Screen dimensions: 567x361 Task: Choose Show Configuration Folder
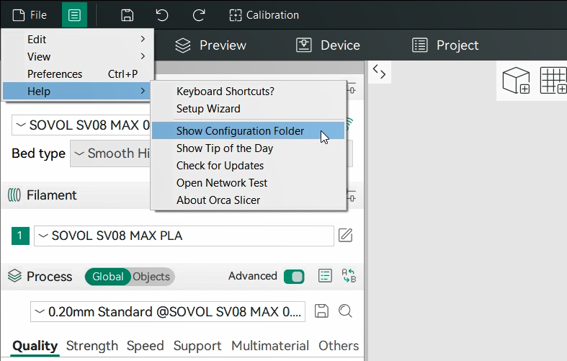(x=248, y=130)
